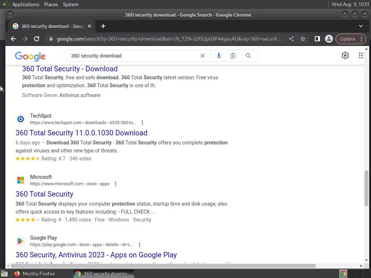Share this page via share icon
The height and width of the screenshot is (278, 371).
click(291, 39)
